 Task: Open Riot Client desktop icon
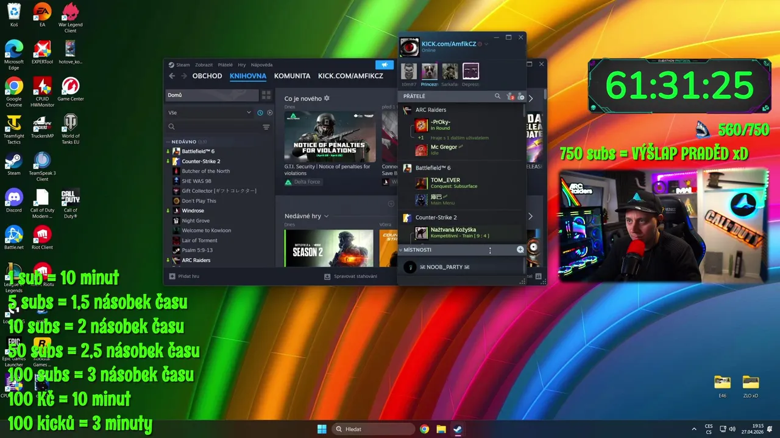coord(42,238)
